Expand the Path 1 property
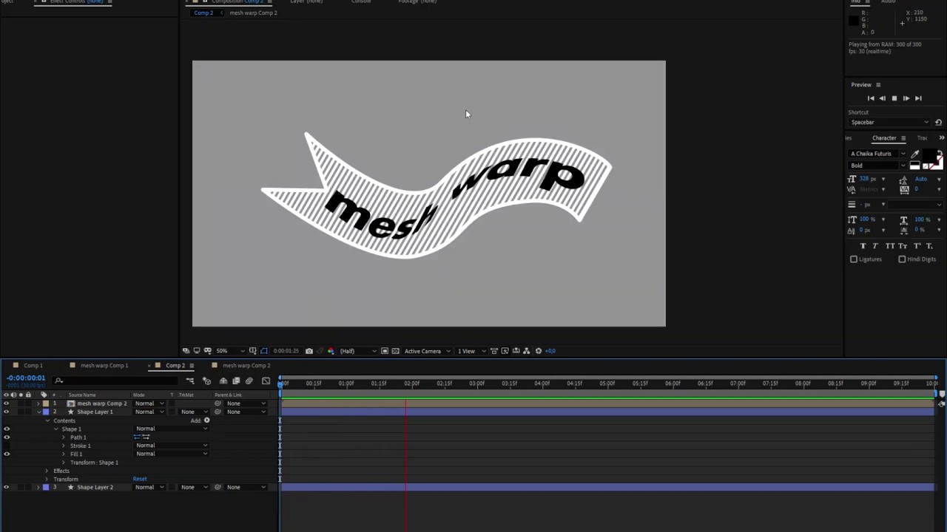Image resolution: width=947 pixels, height=532 pixels. coord(64,437)
